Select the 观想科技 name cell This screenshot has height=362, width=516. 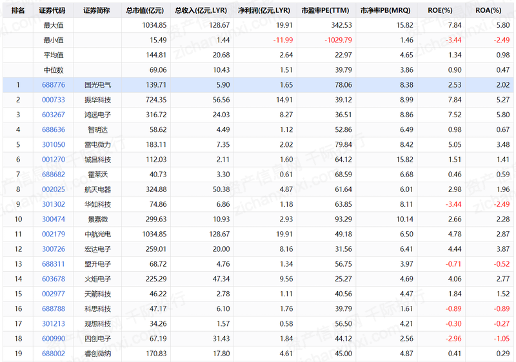(x=97, y=323)
